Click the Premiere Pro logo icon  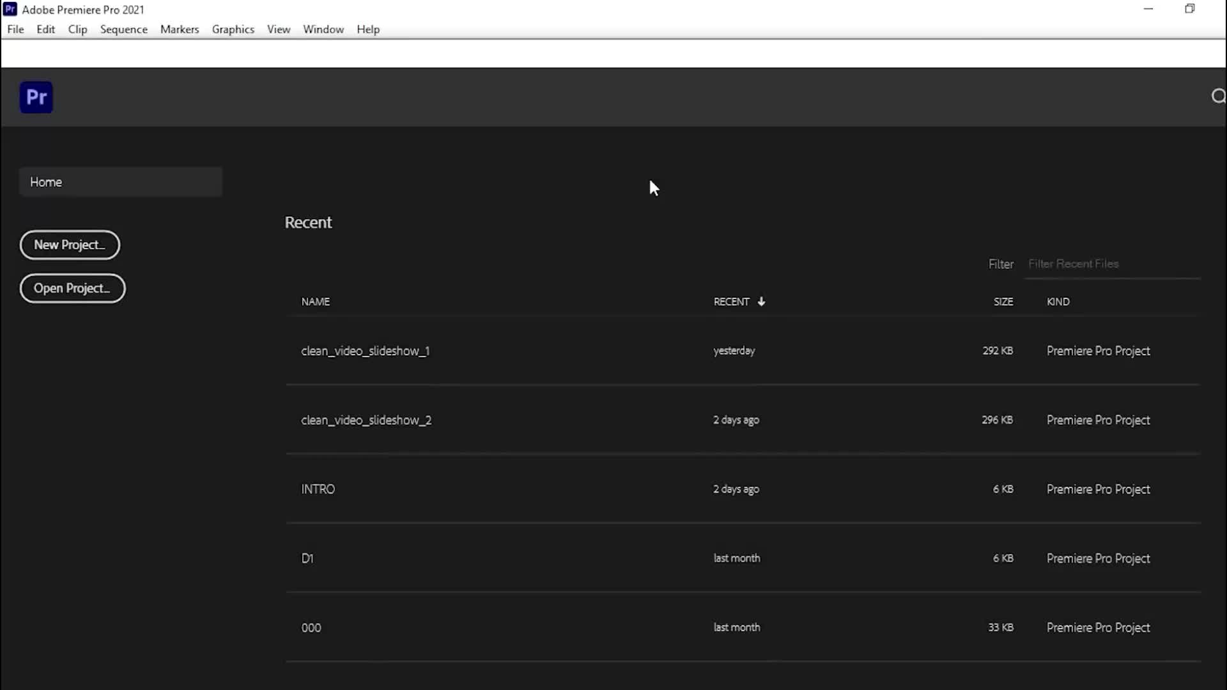click(36, 97)
